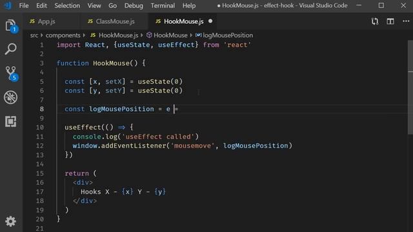Open HookMouse symbol breadcrumb dropdown
This screenshot has width=413, height=232.
click(170, 35)
